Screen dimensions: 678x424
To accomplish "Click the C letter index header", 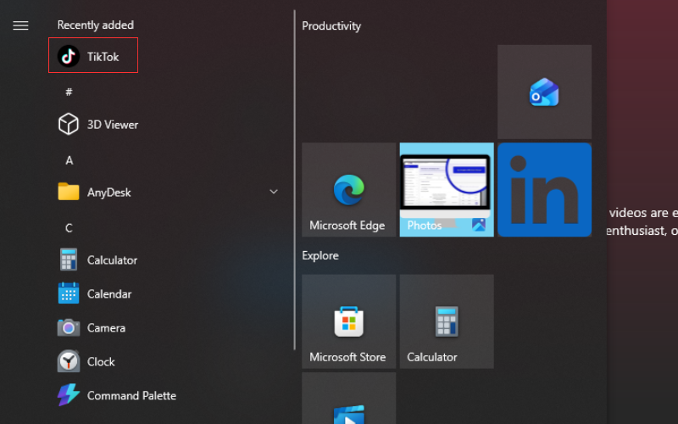I will click(69, 228).
